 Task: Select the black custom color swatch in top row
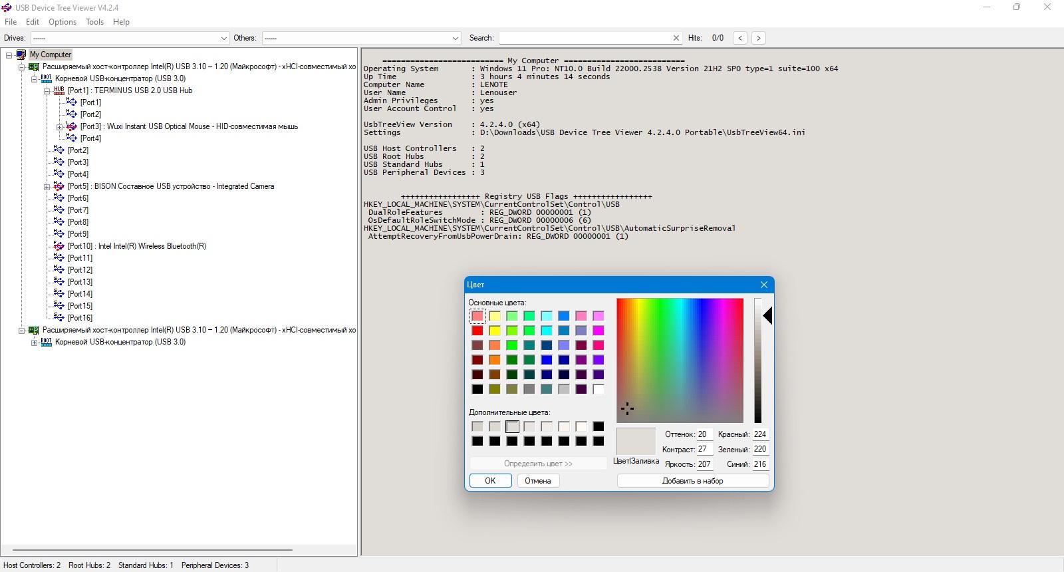598,426
